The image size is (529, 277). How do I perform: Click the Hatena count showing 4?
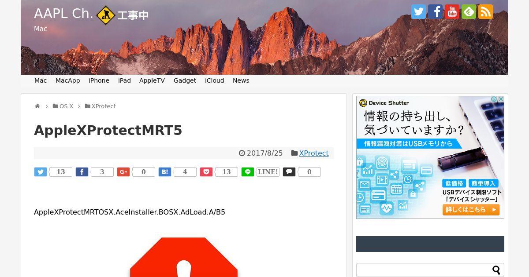(x=185, y=172)
